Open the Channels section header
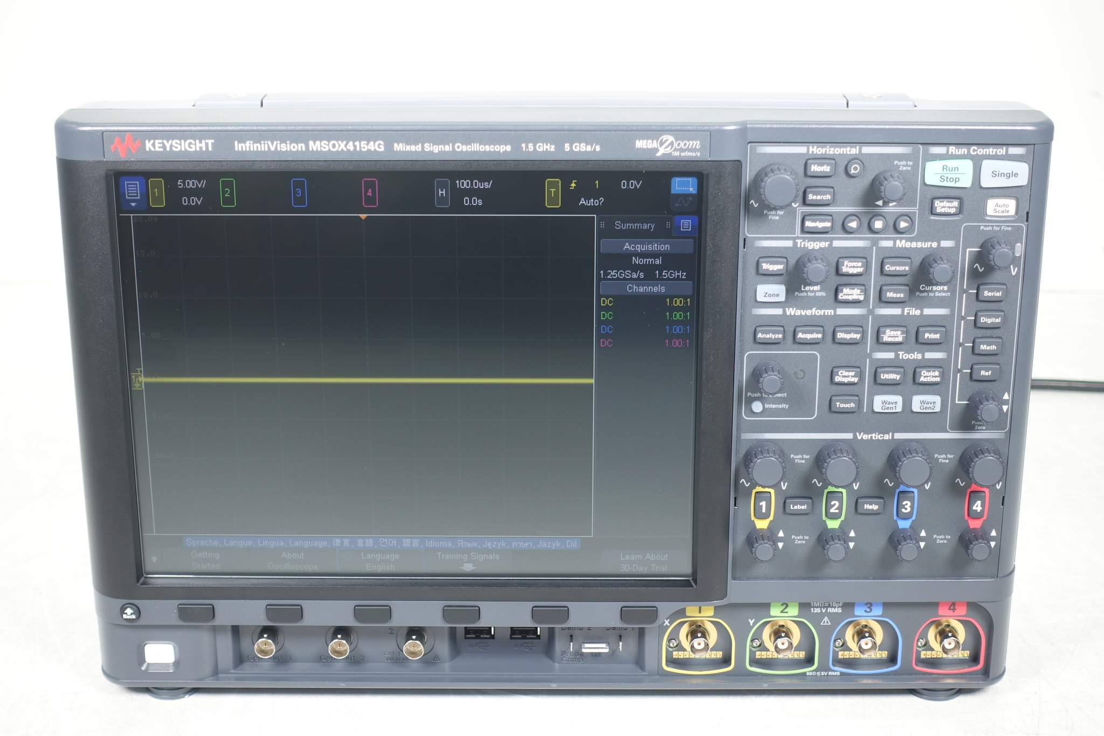This screenshot has height=736, width=1104. [x=646, y=288]
